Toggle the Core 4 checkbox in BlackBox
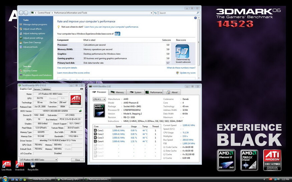The width and height of the screenshot is (292, 182). click(95, 141)
